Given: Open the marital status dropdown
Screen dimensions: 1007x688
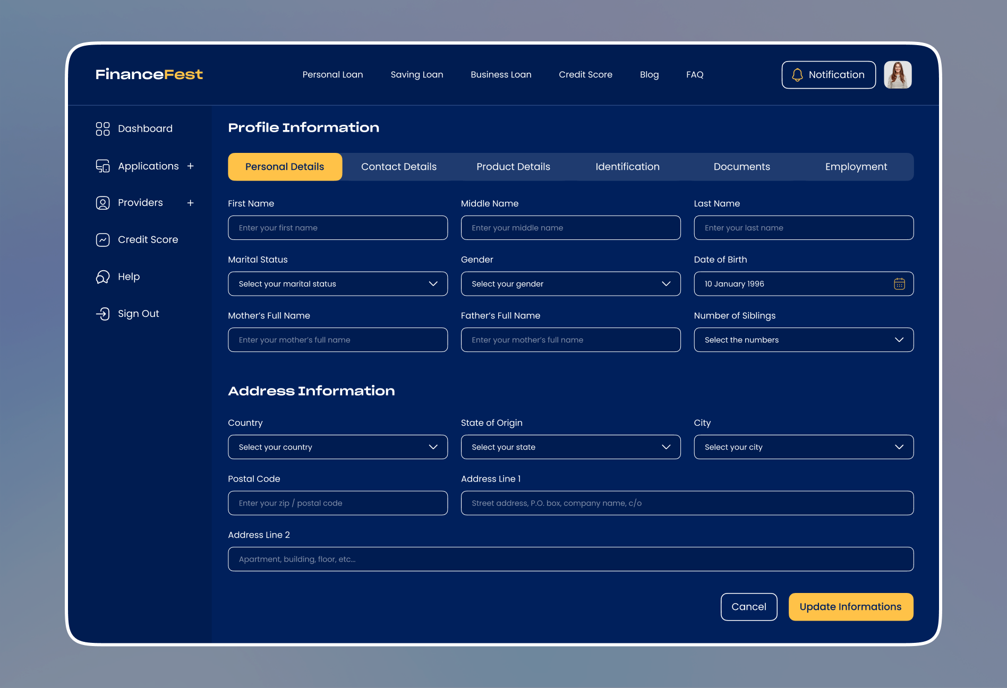Looking at the screenshot, I should pyautogui.click(x=338, y=284).
